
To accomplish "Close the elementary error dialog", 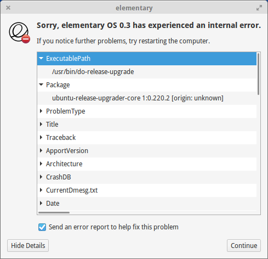I will point(8,8).
